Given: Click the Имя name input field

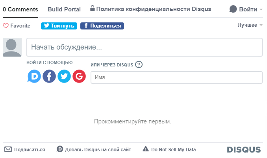Looking at the screenshot, I should coord(176,77).
